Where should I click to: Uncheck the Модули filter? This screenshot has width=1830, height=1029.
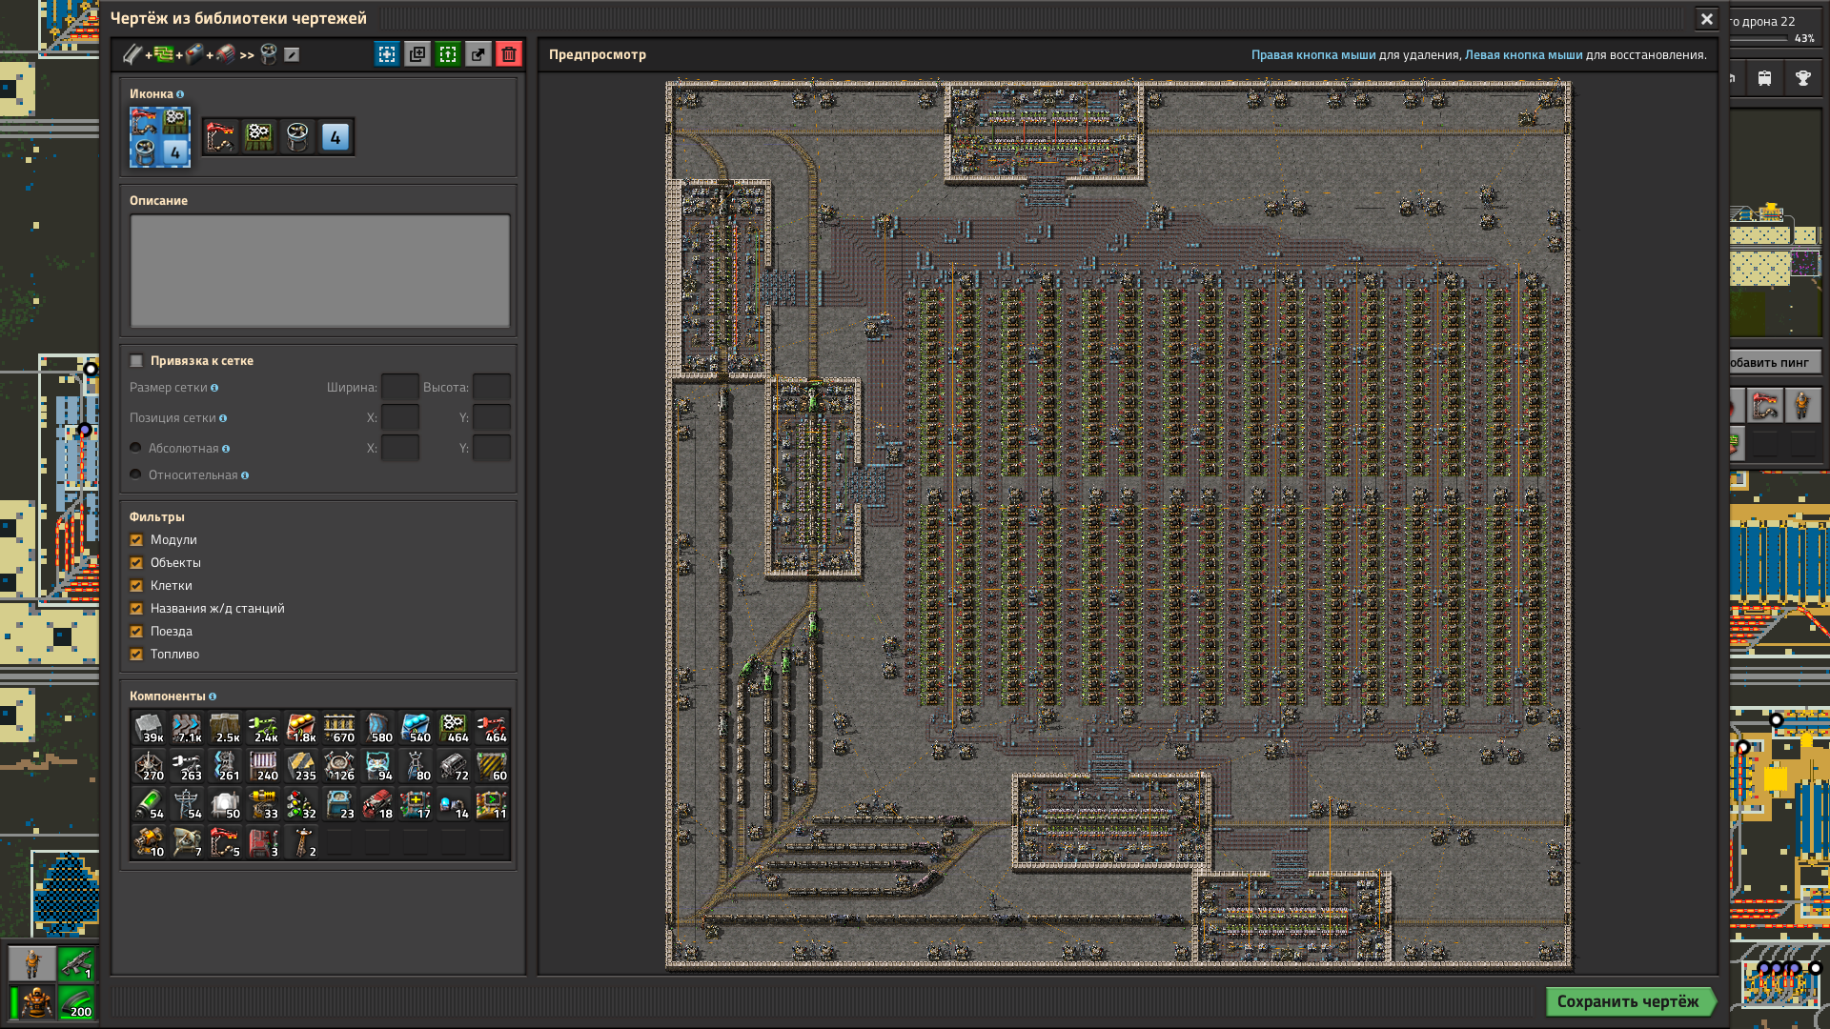pyautogui.click(x=136, y=540)
